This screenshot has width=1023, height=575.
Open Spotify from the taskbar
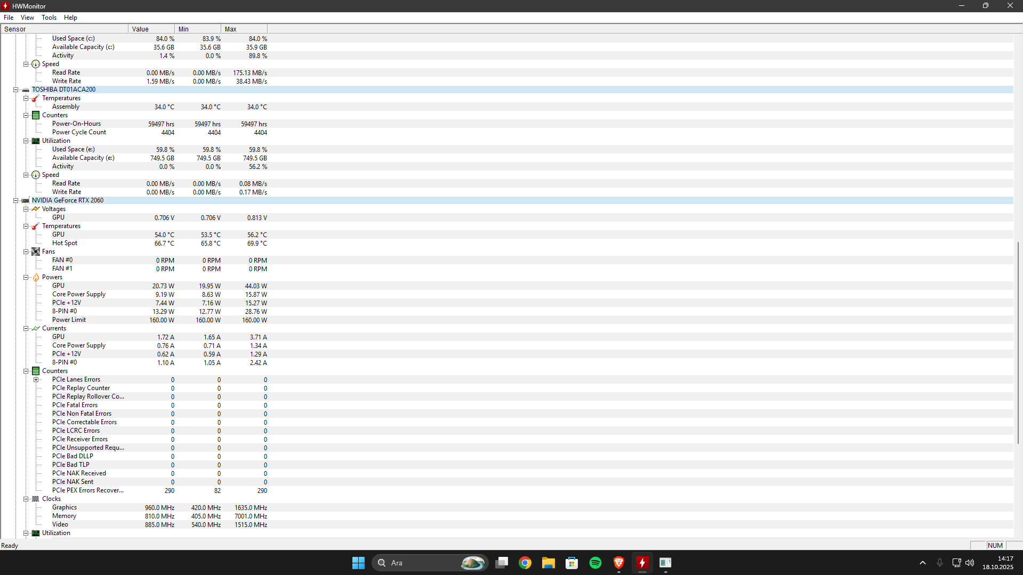pos(595,563)
